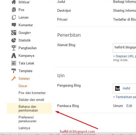Click the Pengarang Blog label
The width and height of the screenshot is (136, 135).
coord(69,86)
